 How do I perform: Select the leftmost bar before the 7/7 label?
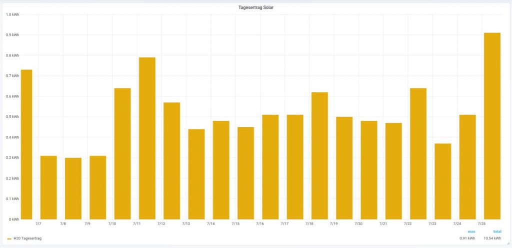pos(26,144)
